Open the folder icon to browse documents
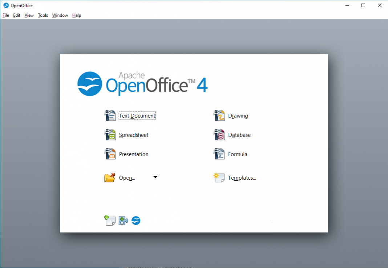 109,177
